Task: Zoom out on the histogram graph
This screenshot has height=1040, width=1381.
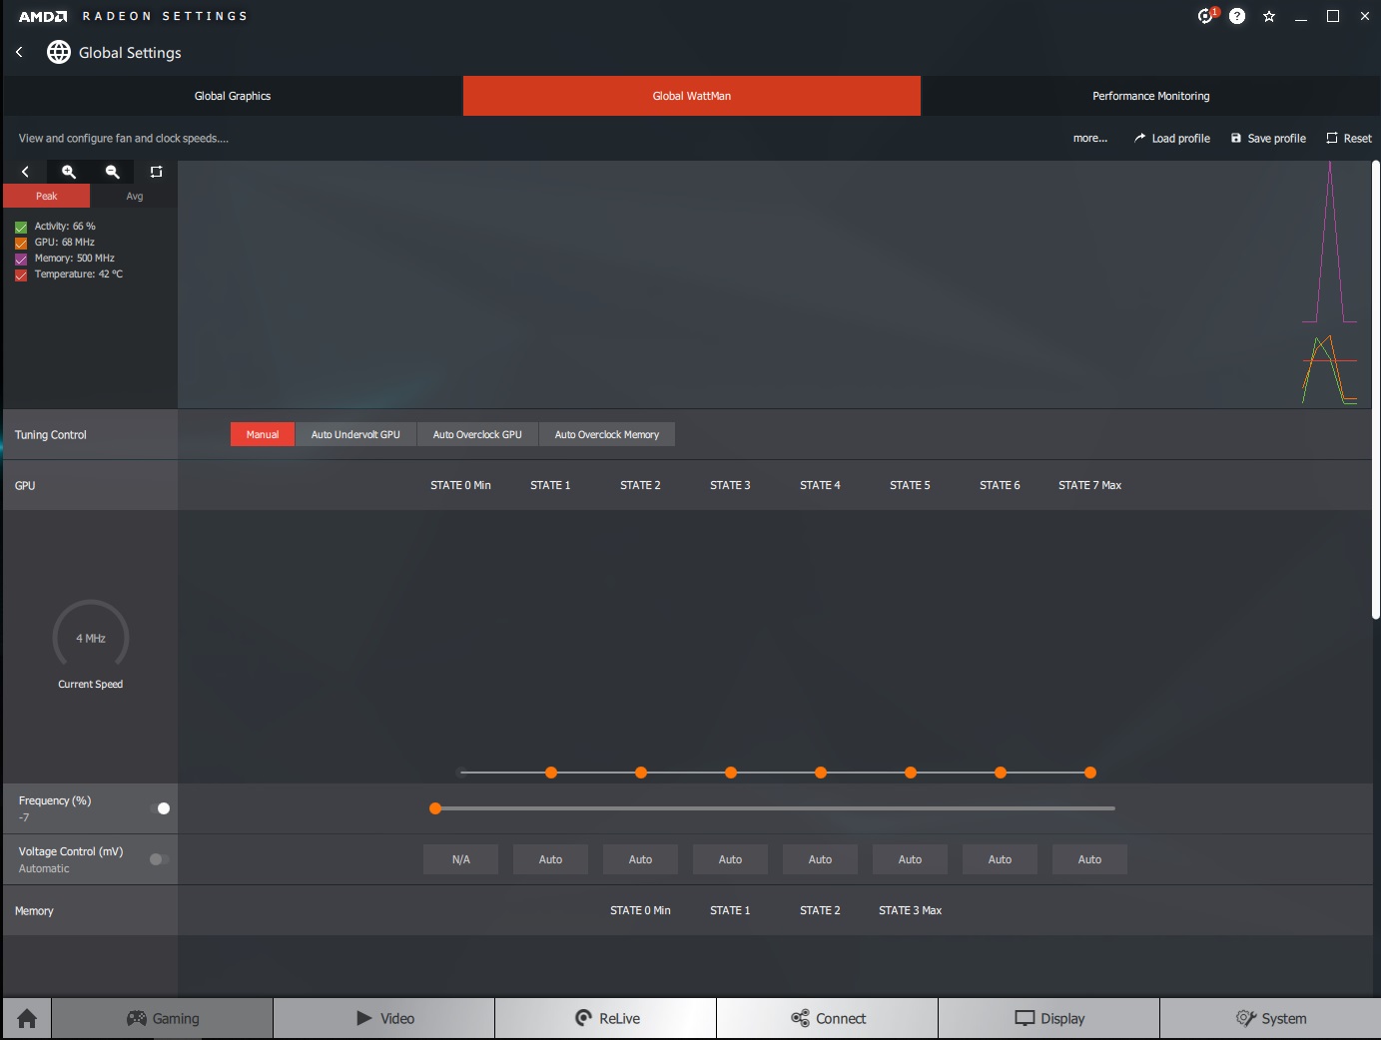Action: tap(113, 172)
